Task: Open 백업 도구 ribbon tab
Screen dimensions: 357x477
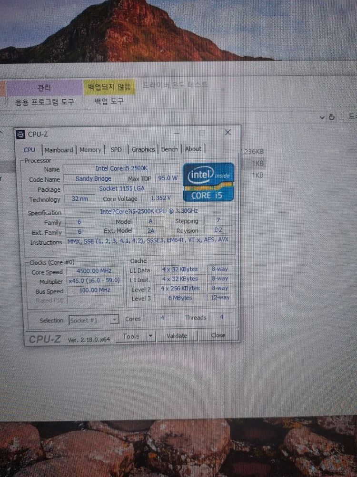Action: pos(109,101)
